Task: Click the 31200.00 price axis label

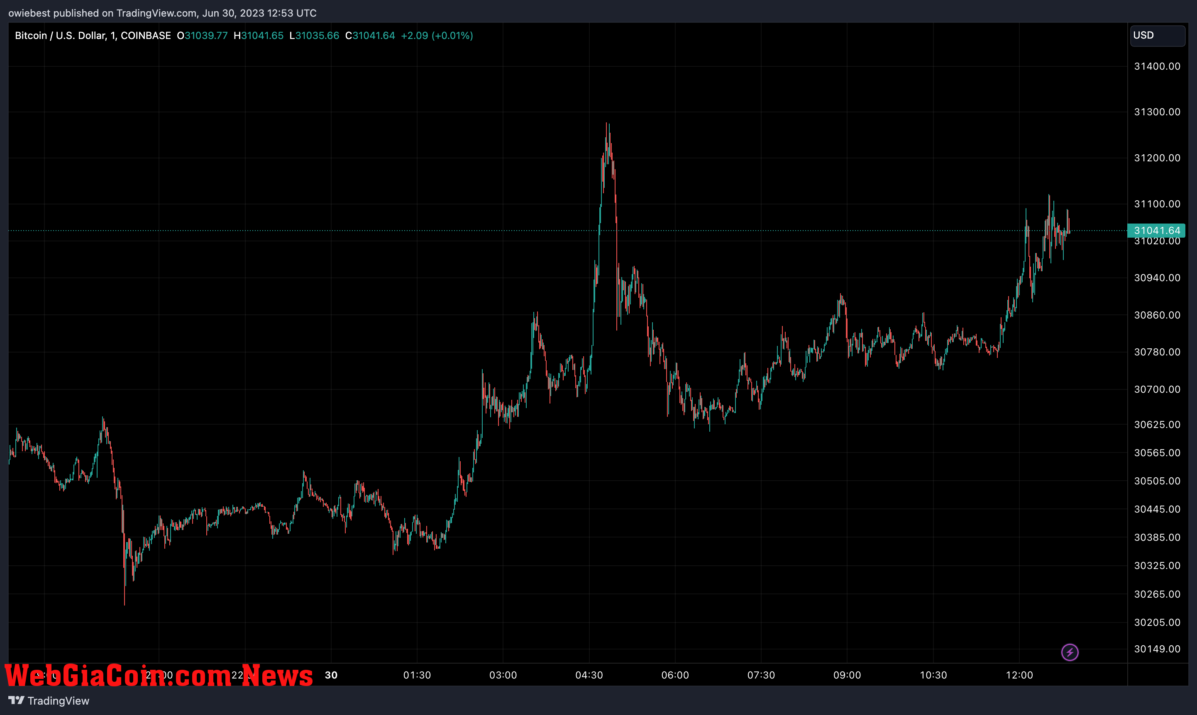Action: pos(1157,158)
